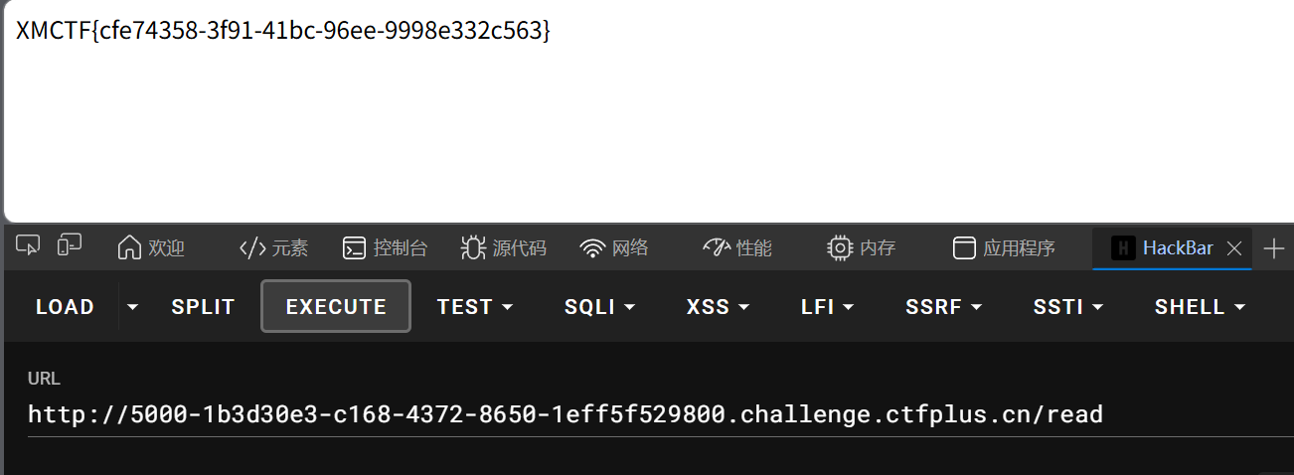
Task: Open the 欢迎 welcome tab
Action: click(x=151, y=248)
